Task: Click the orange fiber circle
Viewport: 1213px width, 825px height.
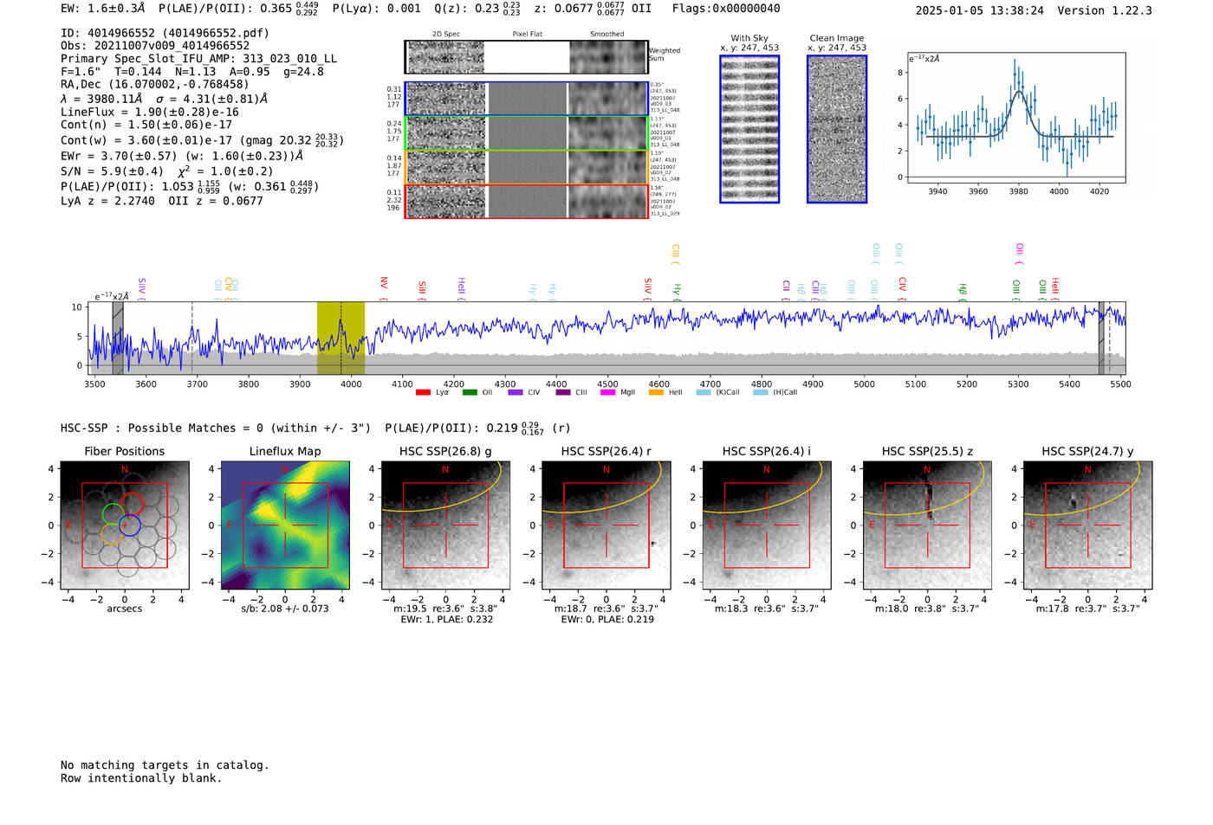Action: click(110, 534)
